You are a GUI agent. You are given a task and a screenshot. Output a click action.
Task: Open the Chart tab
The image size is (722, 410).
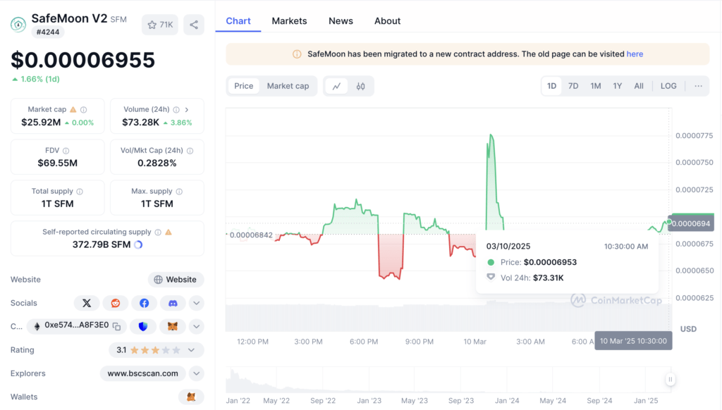(x=238, y=21)
